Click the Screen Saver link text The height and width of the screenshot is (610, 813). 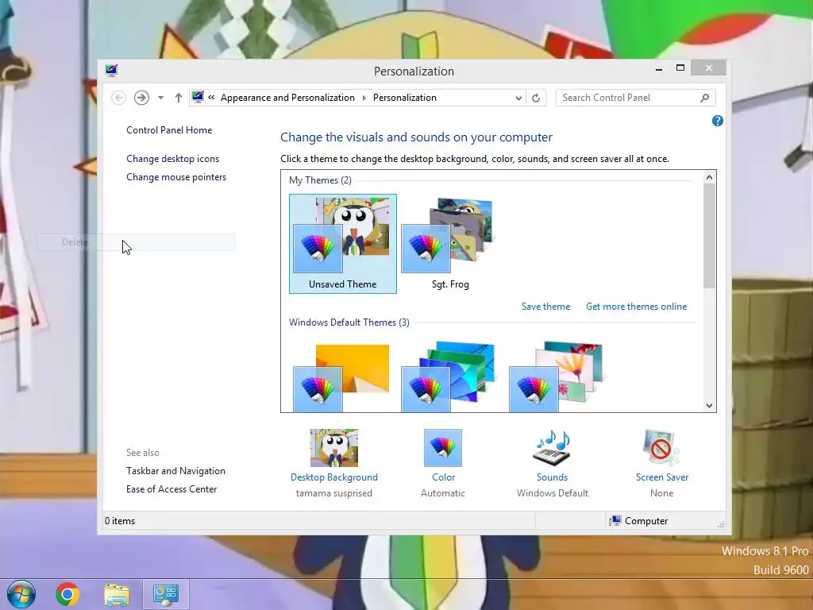(662, 477)
